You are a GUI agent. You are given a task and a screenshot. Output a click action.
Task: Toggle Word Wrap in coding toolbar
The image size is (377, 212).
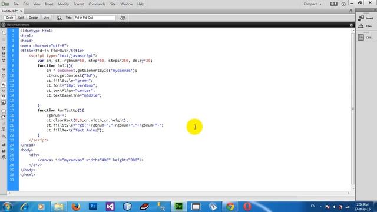coord(4,97)
